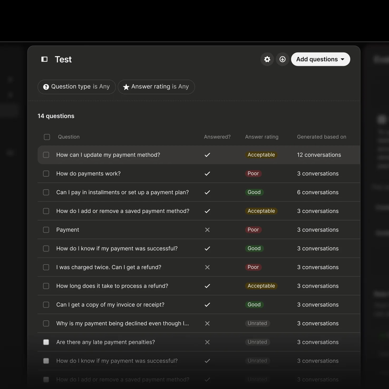This screenshot has width=389, height=389.
Task: Click the X mark in the Payment row
Action: point(207,230)
